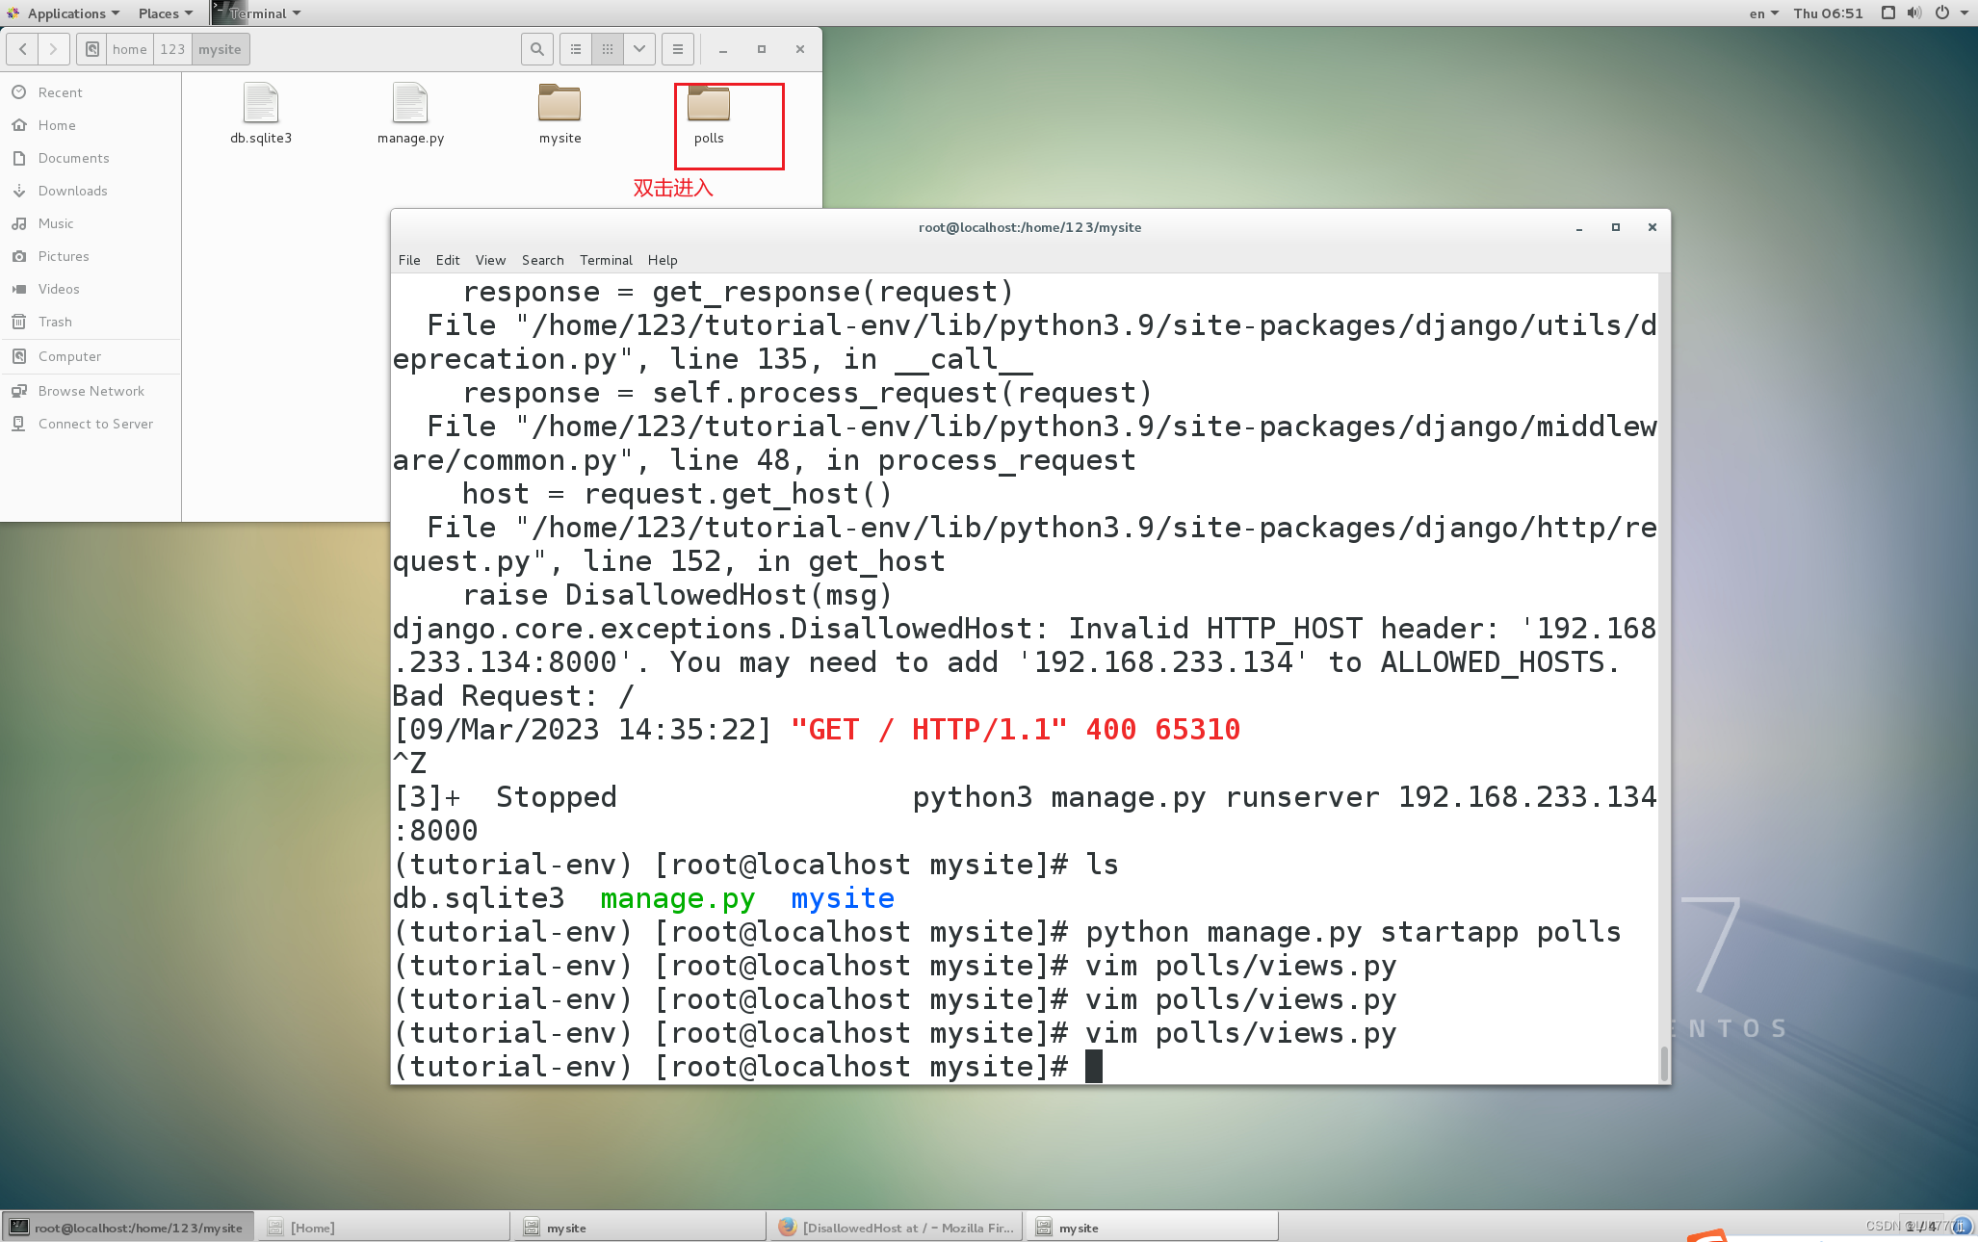Expand the view options dropdown arrow

coord(639,49)
